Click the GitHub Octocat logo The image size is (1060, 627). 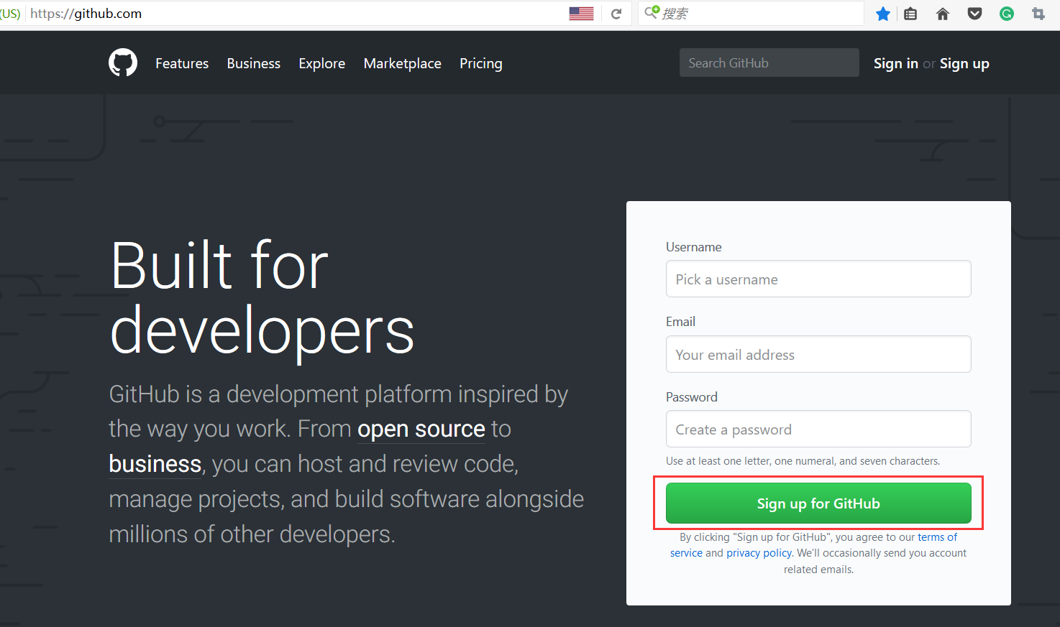[x=123, y=63]
